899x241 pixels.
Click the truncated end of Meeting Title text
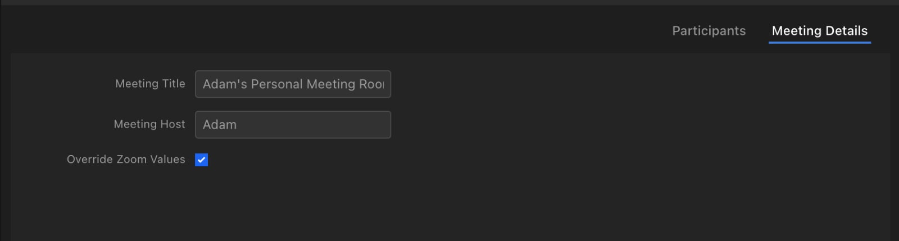pyautogui.click(x=372, y=84)
